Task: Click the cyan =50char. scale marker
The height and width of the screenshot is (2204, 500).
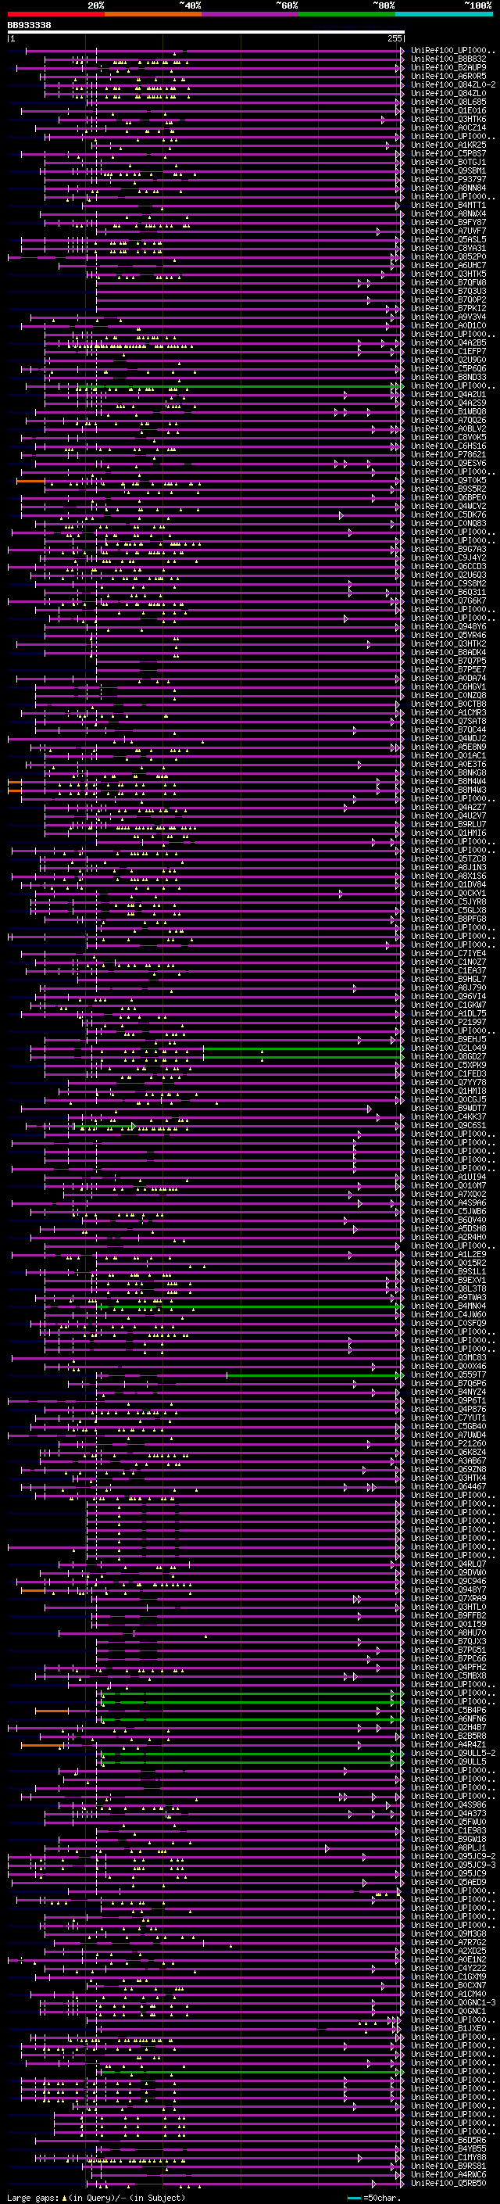Action: (354, 2198)
